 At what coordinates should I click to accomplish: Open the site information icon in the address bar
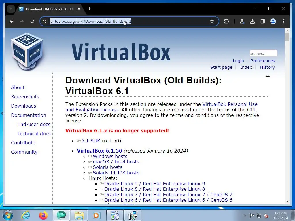(45, 21)
